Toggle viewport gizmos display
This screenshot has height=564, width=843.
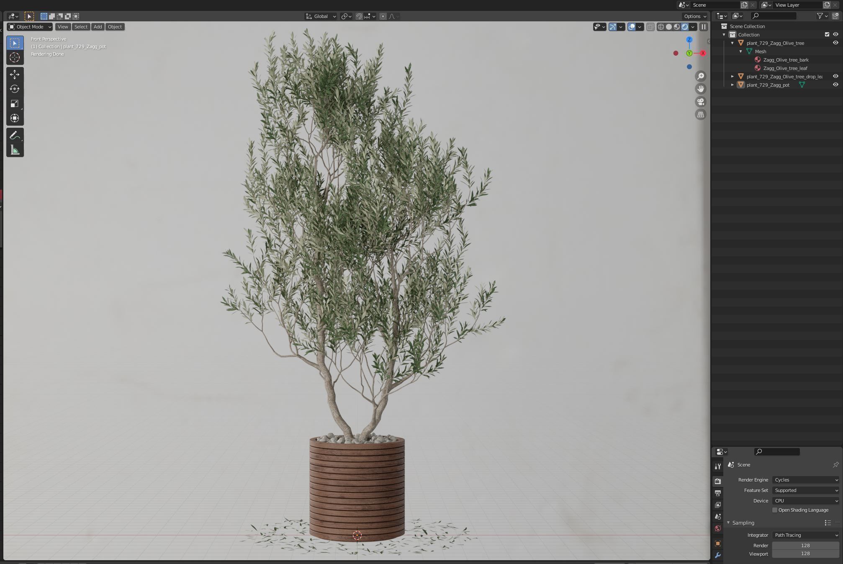(613, 27)
